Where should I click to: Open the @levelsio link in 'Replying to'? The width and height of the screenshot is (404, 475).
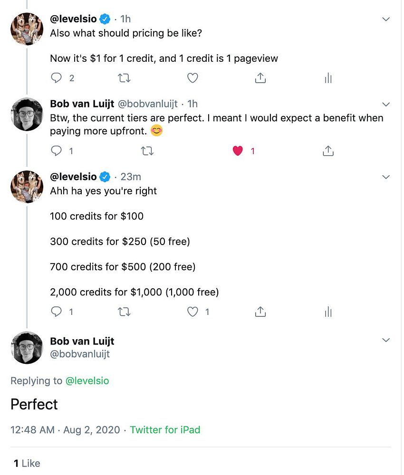click(x=87, y=381)
